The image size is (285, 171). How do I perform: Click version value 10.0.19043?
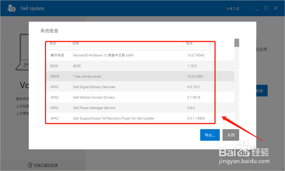click(x=196, y=55)
